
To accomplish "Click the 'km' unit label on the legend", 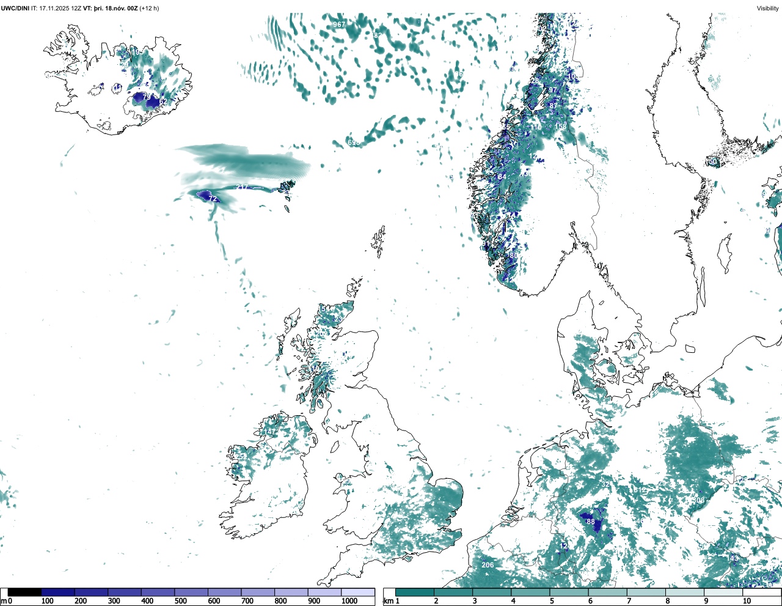I will tap(387, 601).
